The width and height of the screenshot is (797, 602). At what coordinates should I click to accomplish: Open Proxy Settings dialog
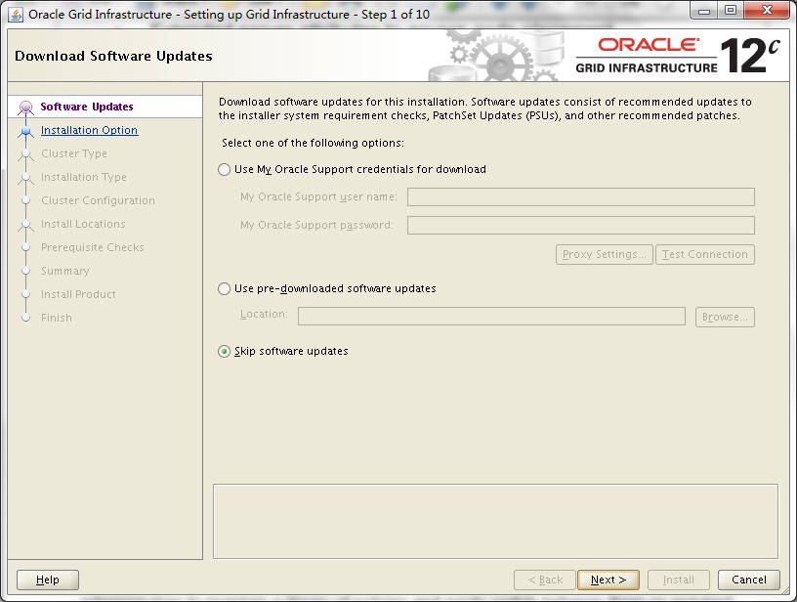pyautogui.click(x=605, y=254)
